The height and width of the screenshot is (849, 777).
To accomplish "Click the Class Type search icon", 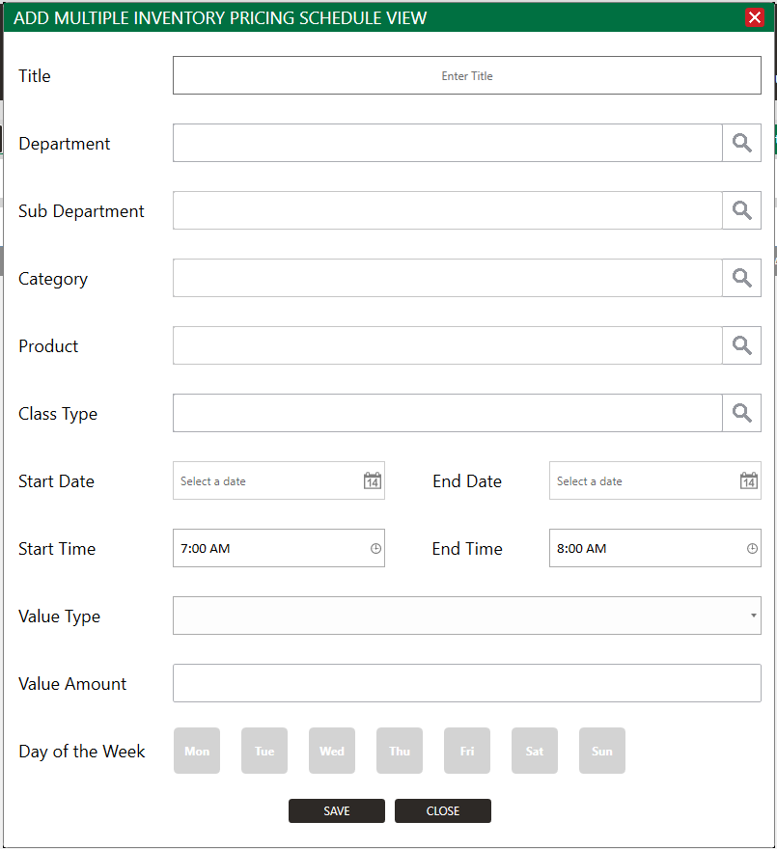I will pos(741,413).
